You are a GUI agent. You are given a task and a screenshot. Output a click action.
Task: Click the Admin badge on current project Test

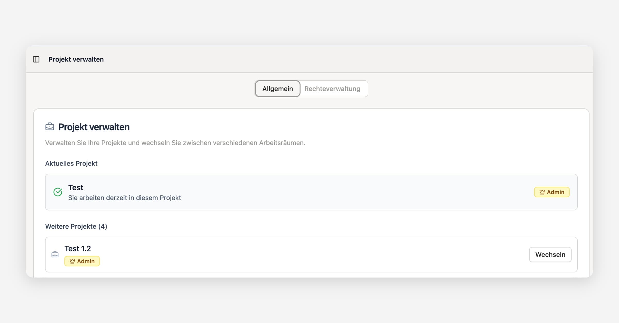552,192
